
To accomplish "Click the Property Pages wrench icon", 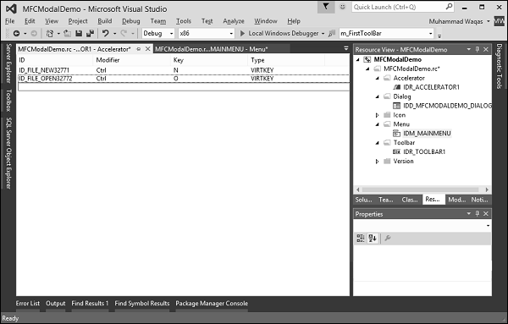I will pyautogui.click(x=388, y=239).
